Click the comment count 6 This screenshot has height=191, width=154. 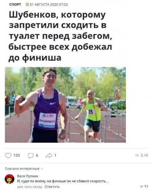[37, 155]
